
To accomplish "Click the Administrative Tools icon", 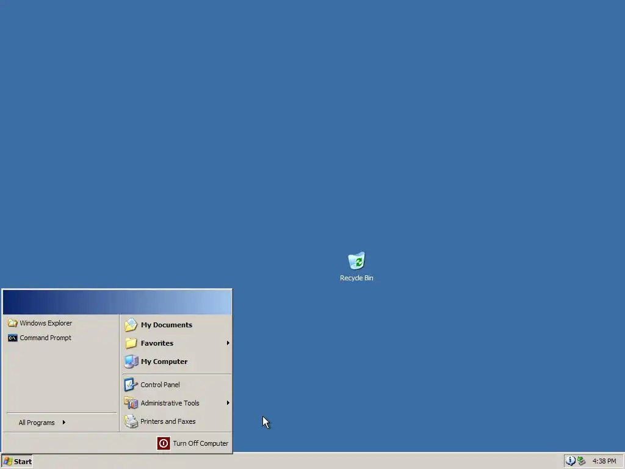I will click(x=131, y=403).
